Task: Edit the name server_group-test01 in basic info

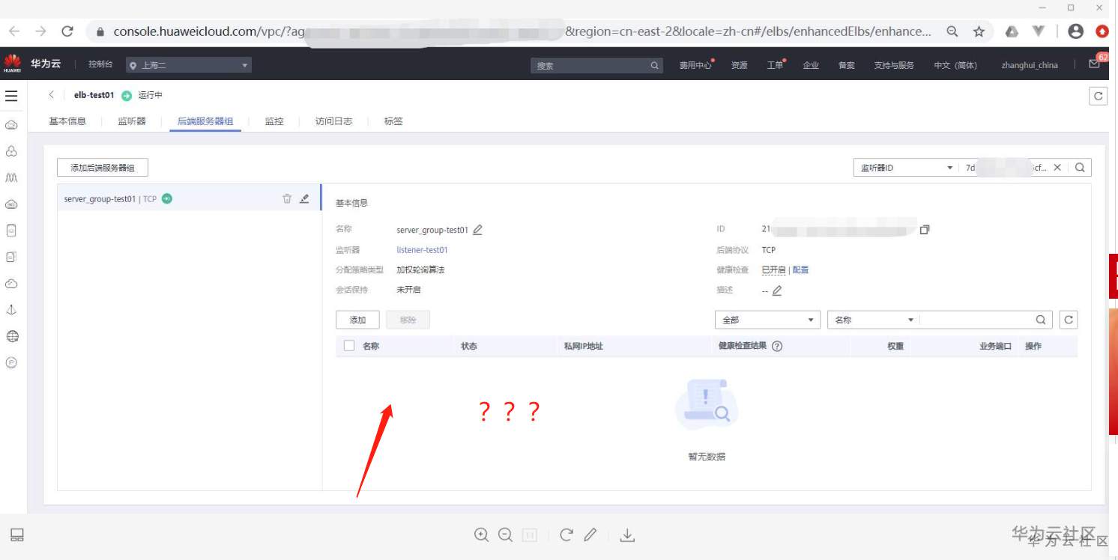Action: (x=477, y=230)
